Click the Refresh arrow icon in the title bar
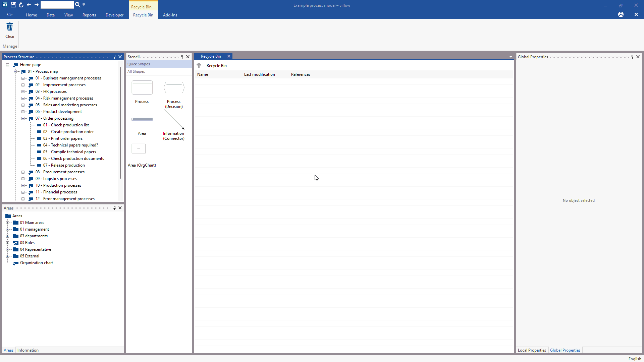 tap(21, 5)
